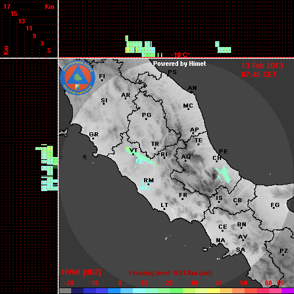Click the TE city label
Viewport: 294px width, 294px height.
click(x=198, y=141)
